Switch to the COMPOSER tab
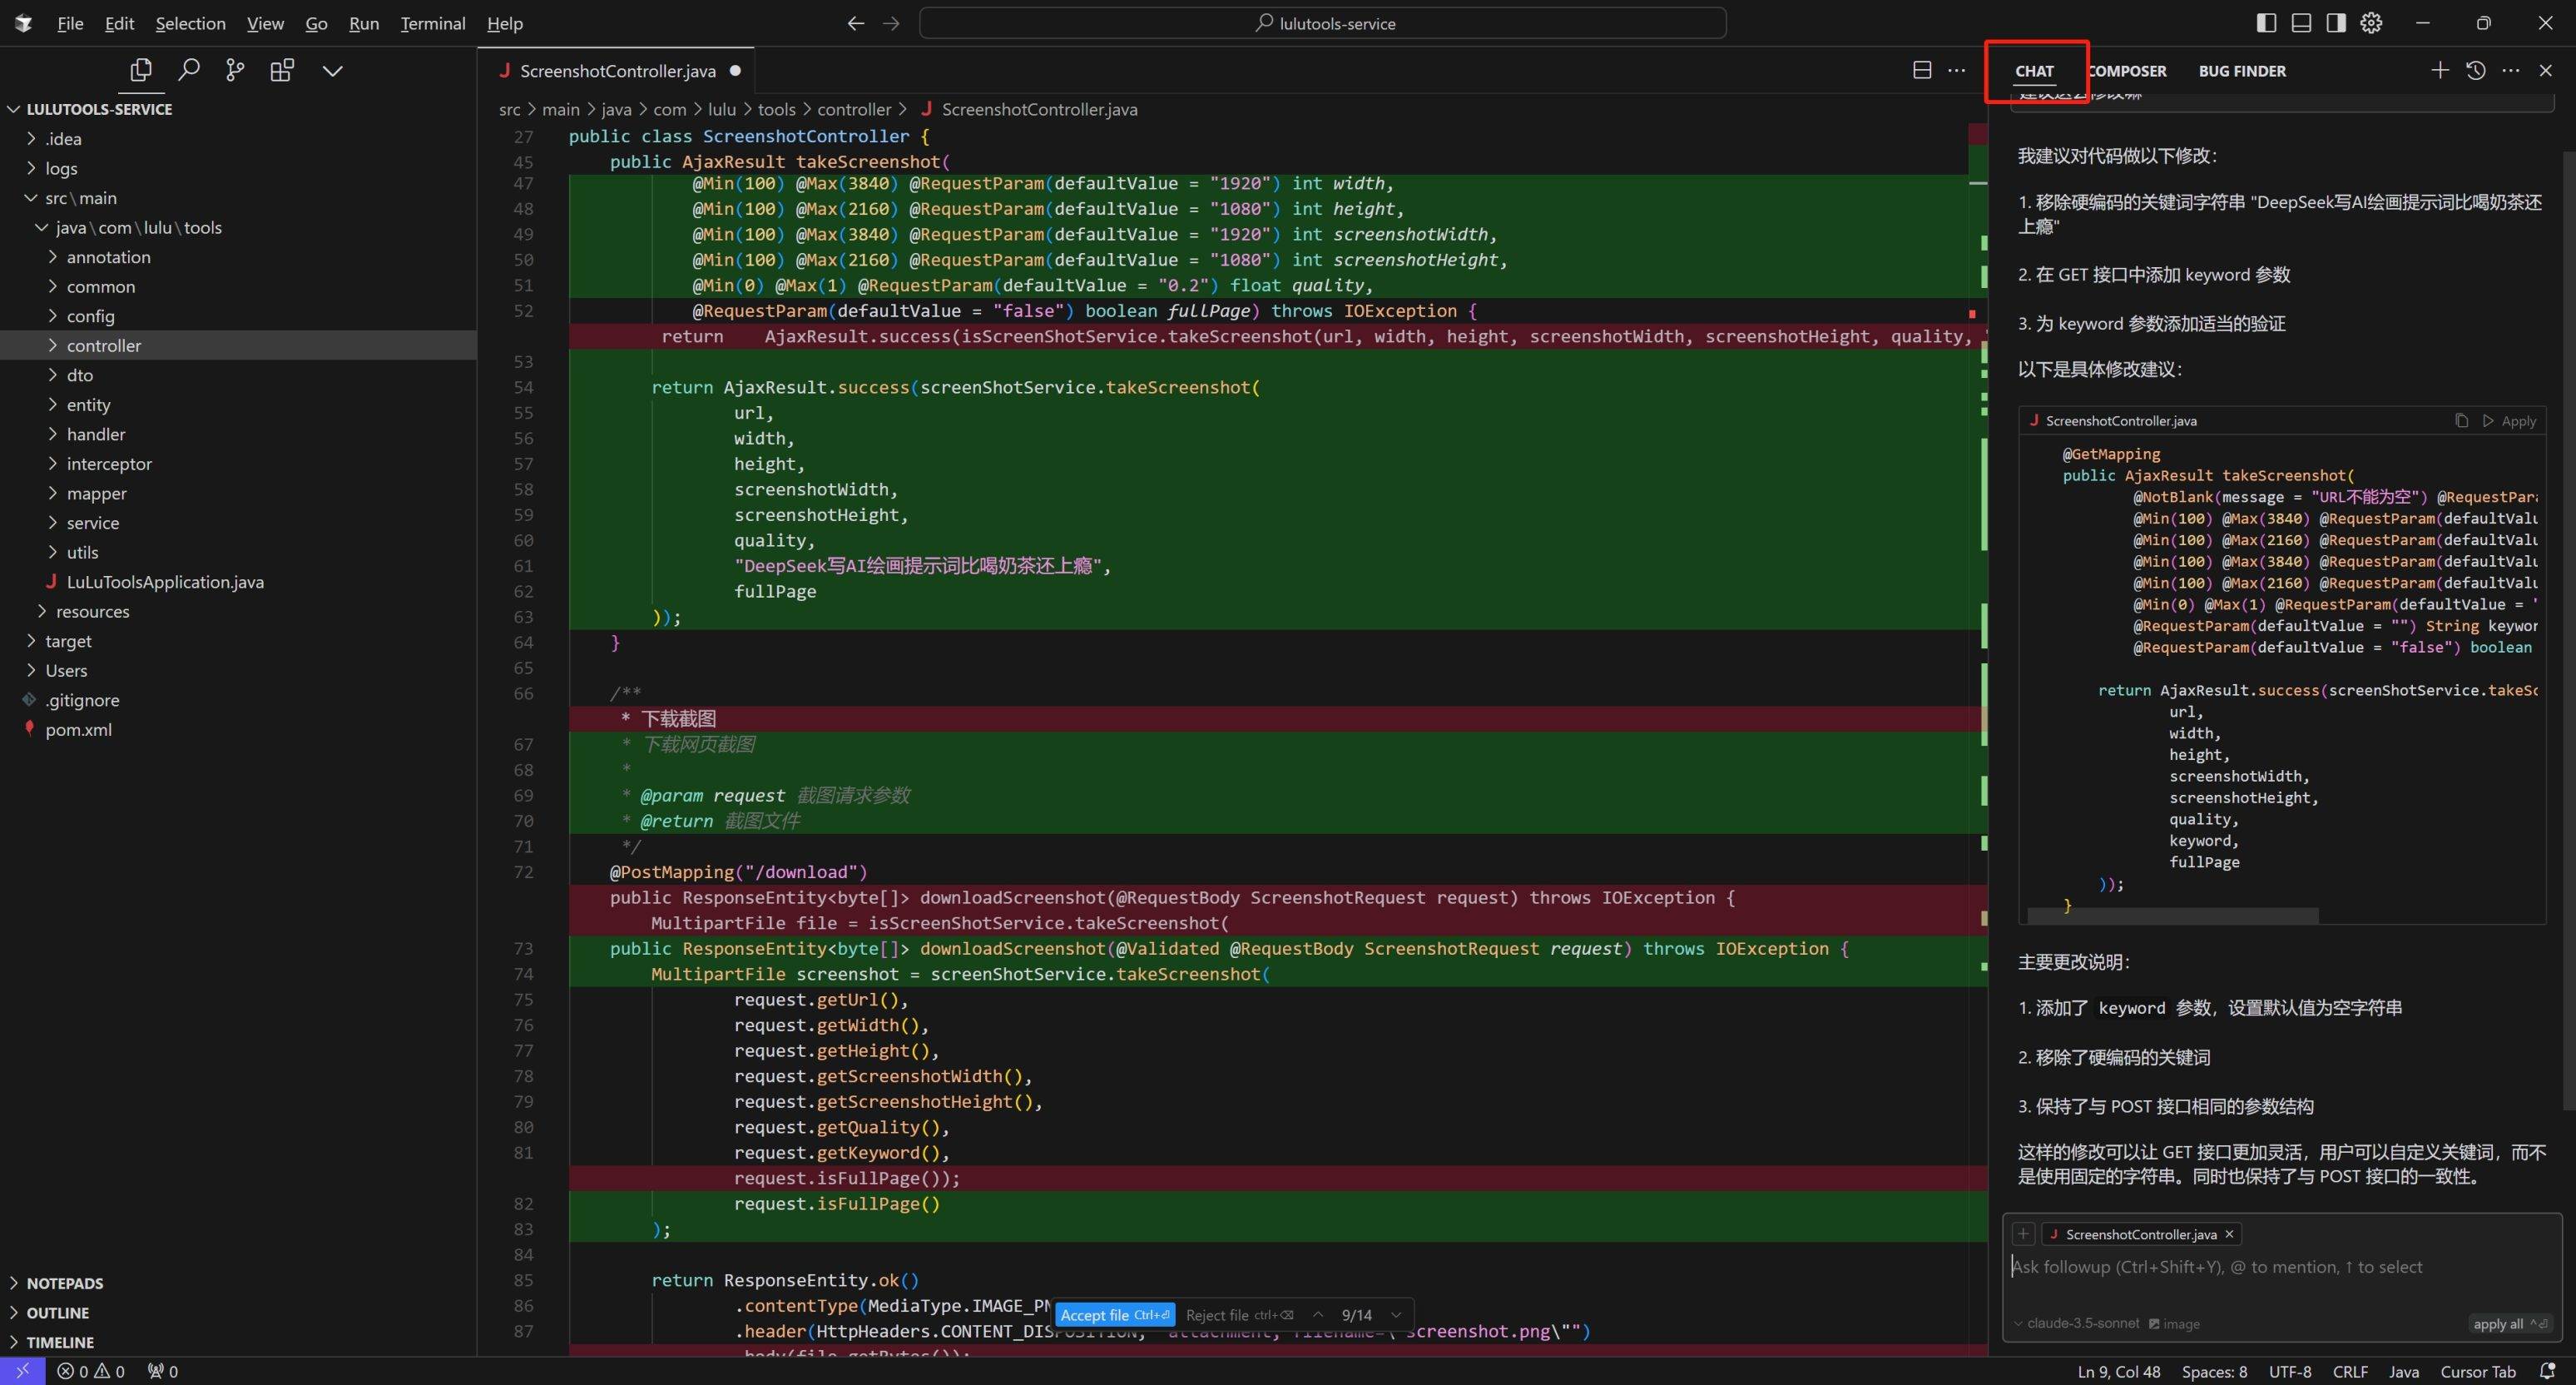Image resolution: width=2576 pixels, height=1385 pixels. click(x=2127, y=71)
